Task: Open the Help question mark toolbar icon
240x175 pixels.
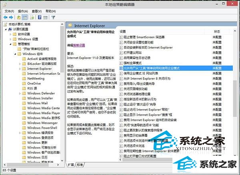Action: (40, 17)
